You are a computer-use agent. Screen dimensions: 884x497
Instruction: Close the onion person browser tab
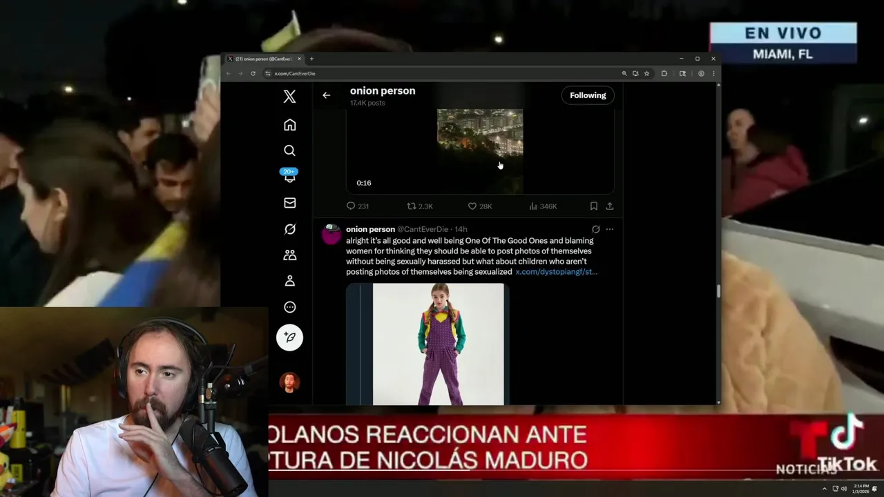pos(299,59)
